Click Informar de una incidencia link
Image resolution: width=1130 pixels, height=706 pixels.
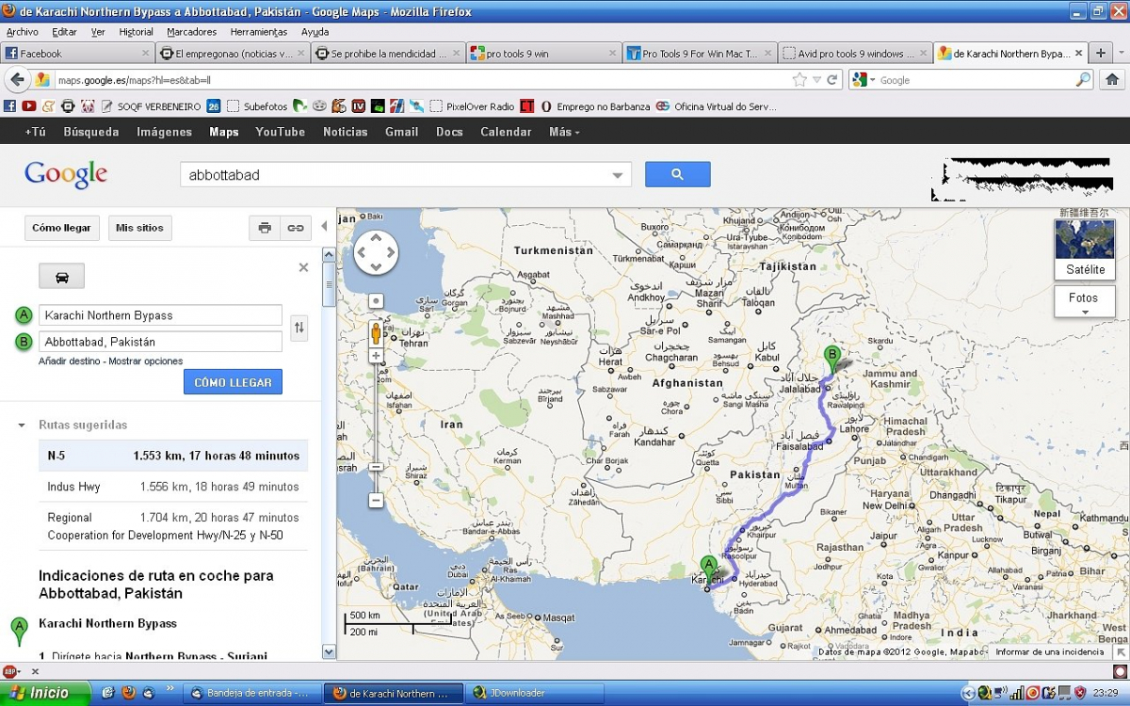(x=1049, y=651)
